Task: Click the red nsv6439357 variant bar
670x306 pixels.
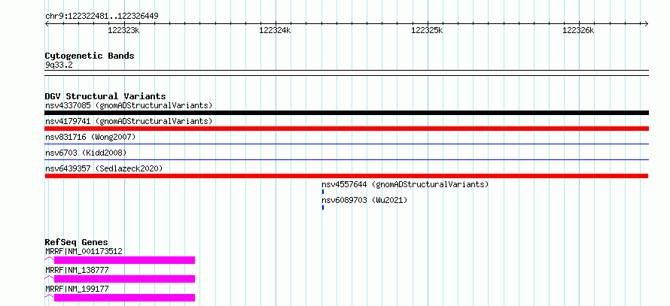Action: click(x=346, y=176)
